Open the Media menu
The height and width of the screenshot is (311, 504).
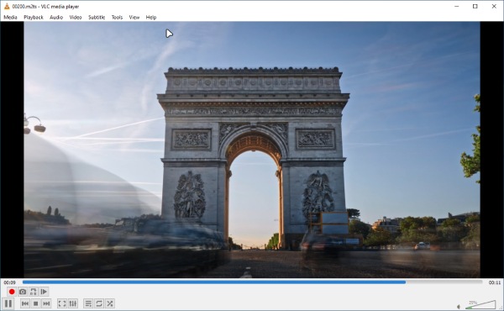pyautogui.click(x=10, y=18)
